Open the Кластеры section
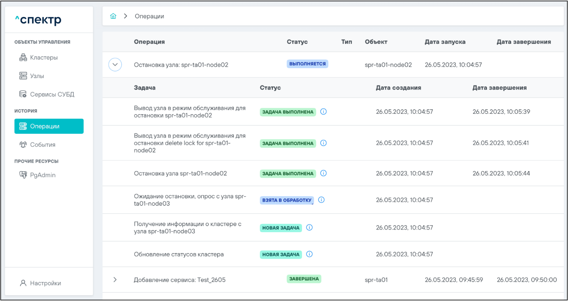 (43, 58)
